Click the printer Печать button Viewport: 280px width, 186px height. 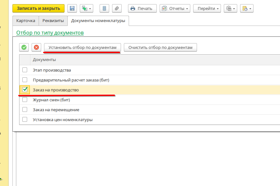pyautogui.click(x=142, y=9)
